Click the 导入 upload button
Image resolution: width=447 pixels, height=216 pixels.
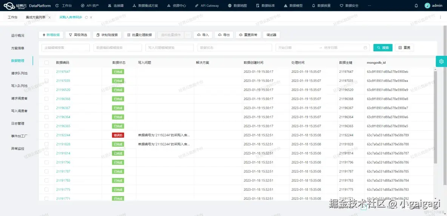pyautogui.click(x=203, y=35)
